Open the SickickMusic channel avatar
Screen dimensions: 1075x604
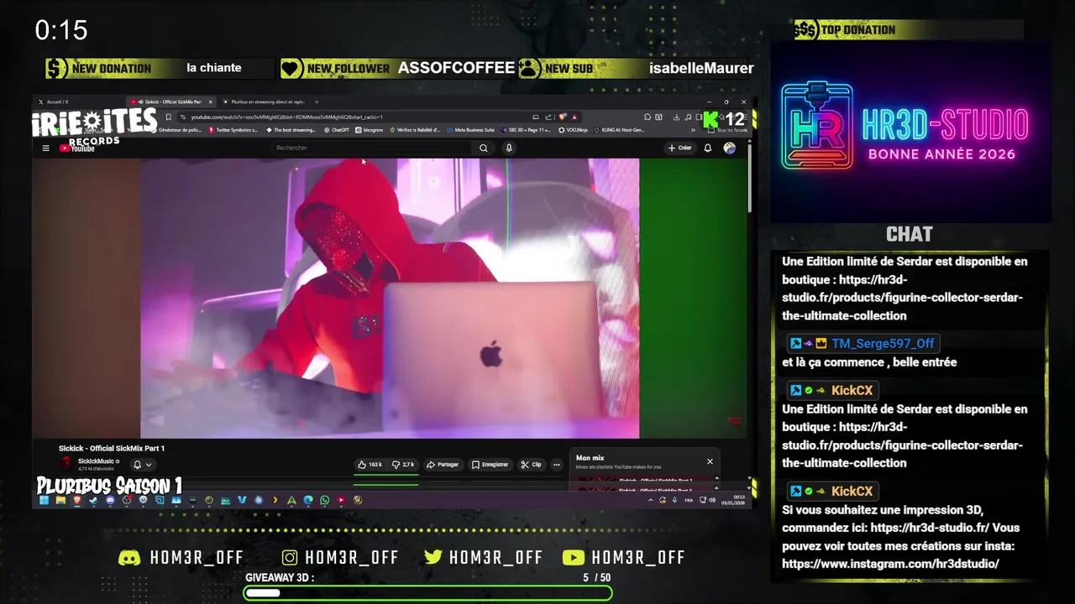tap(66, 463)
